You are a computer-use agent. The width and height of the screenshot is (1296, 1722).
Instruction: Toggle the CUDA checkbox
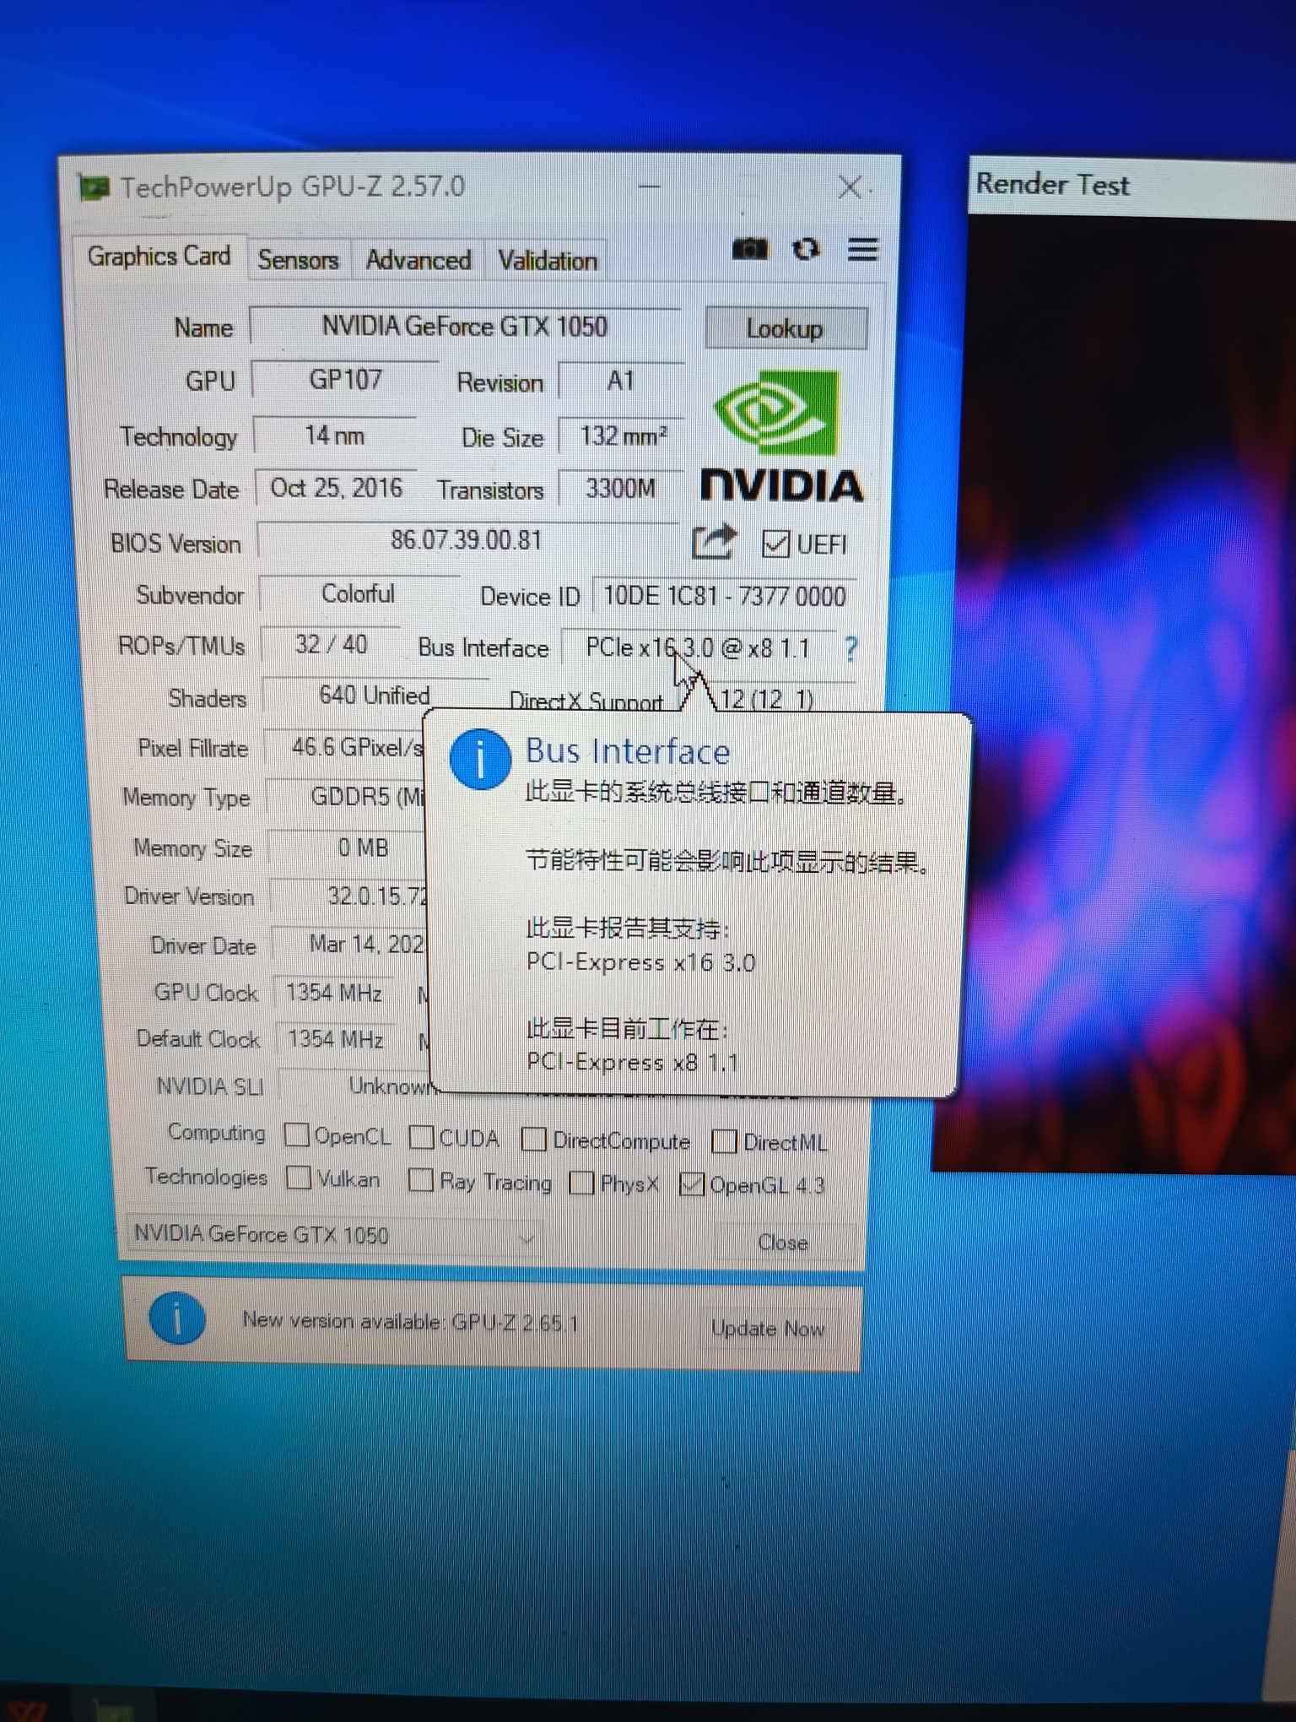[421, 1138]
